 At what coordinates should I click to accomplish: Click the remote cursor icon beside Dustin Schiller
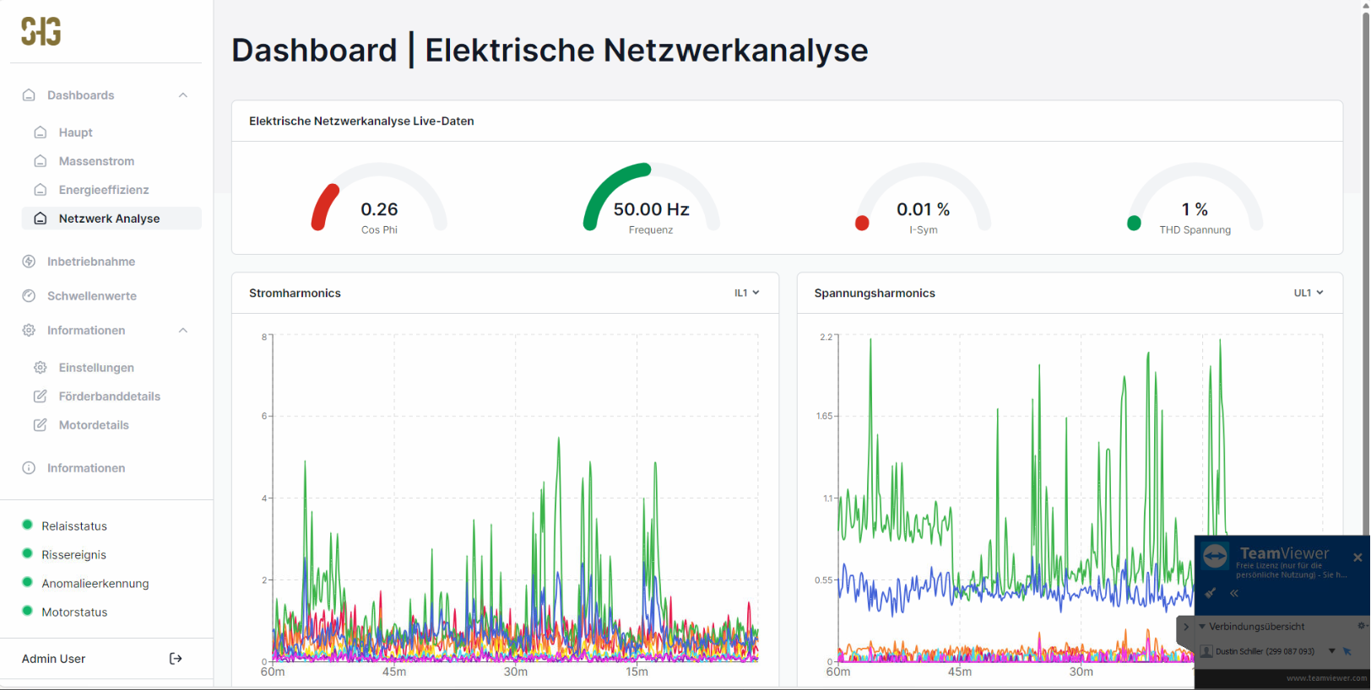1347,651
